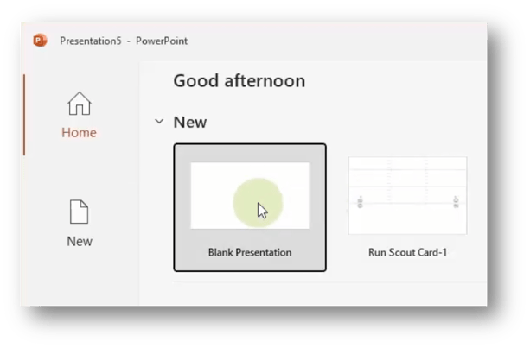Click the Good afternoon greeting heading
530x348 pixels.
(239, 81)
